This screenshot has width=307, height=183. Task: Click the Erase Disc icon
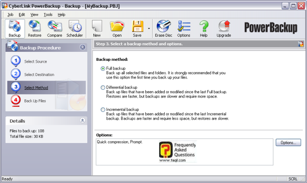164,29
